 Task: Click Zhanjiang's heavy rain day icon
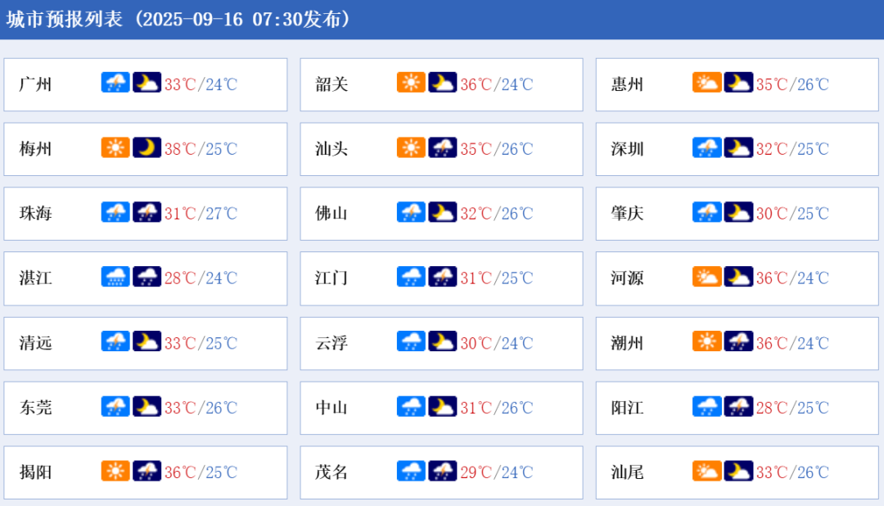click(x=115, y=277)
